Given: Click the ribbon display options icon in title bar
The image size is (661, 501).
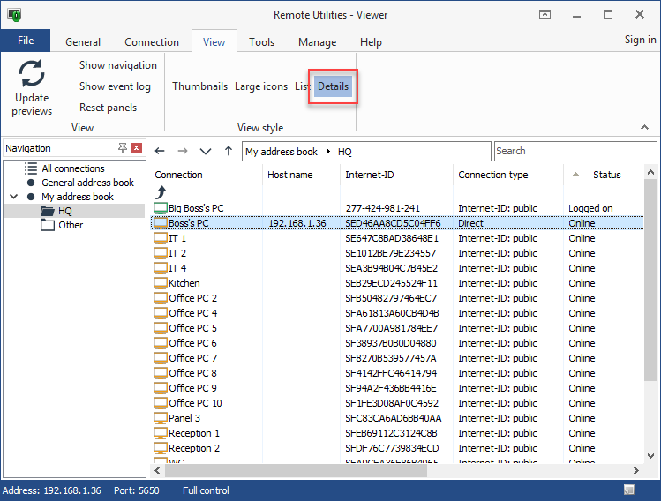Looking at the screenshot, I should 545,14.
